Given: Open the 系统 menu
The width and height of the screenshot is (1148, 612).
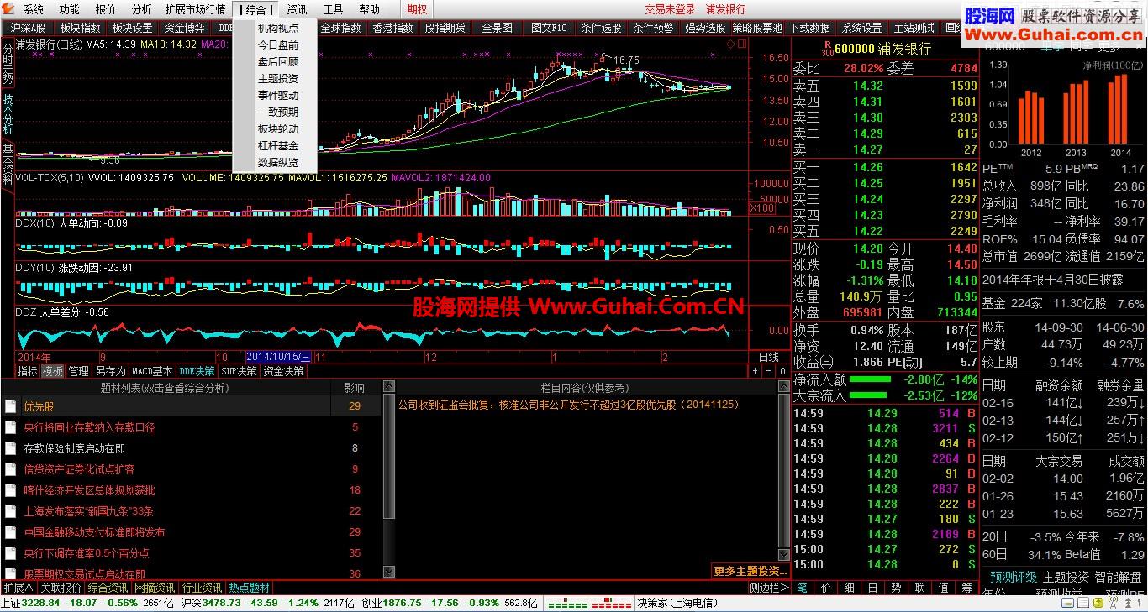Looking at the screenshot, I should pyautogui.click(x=34, y=9).
